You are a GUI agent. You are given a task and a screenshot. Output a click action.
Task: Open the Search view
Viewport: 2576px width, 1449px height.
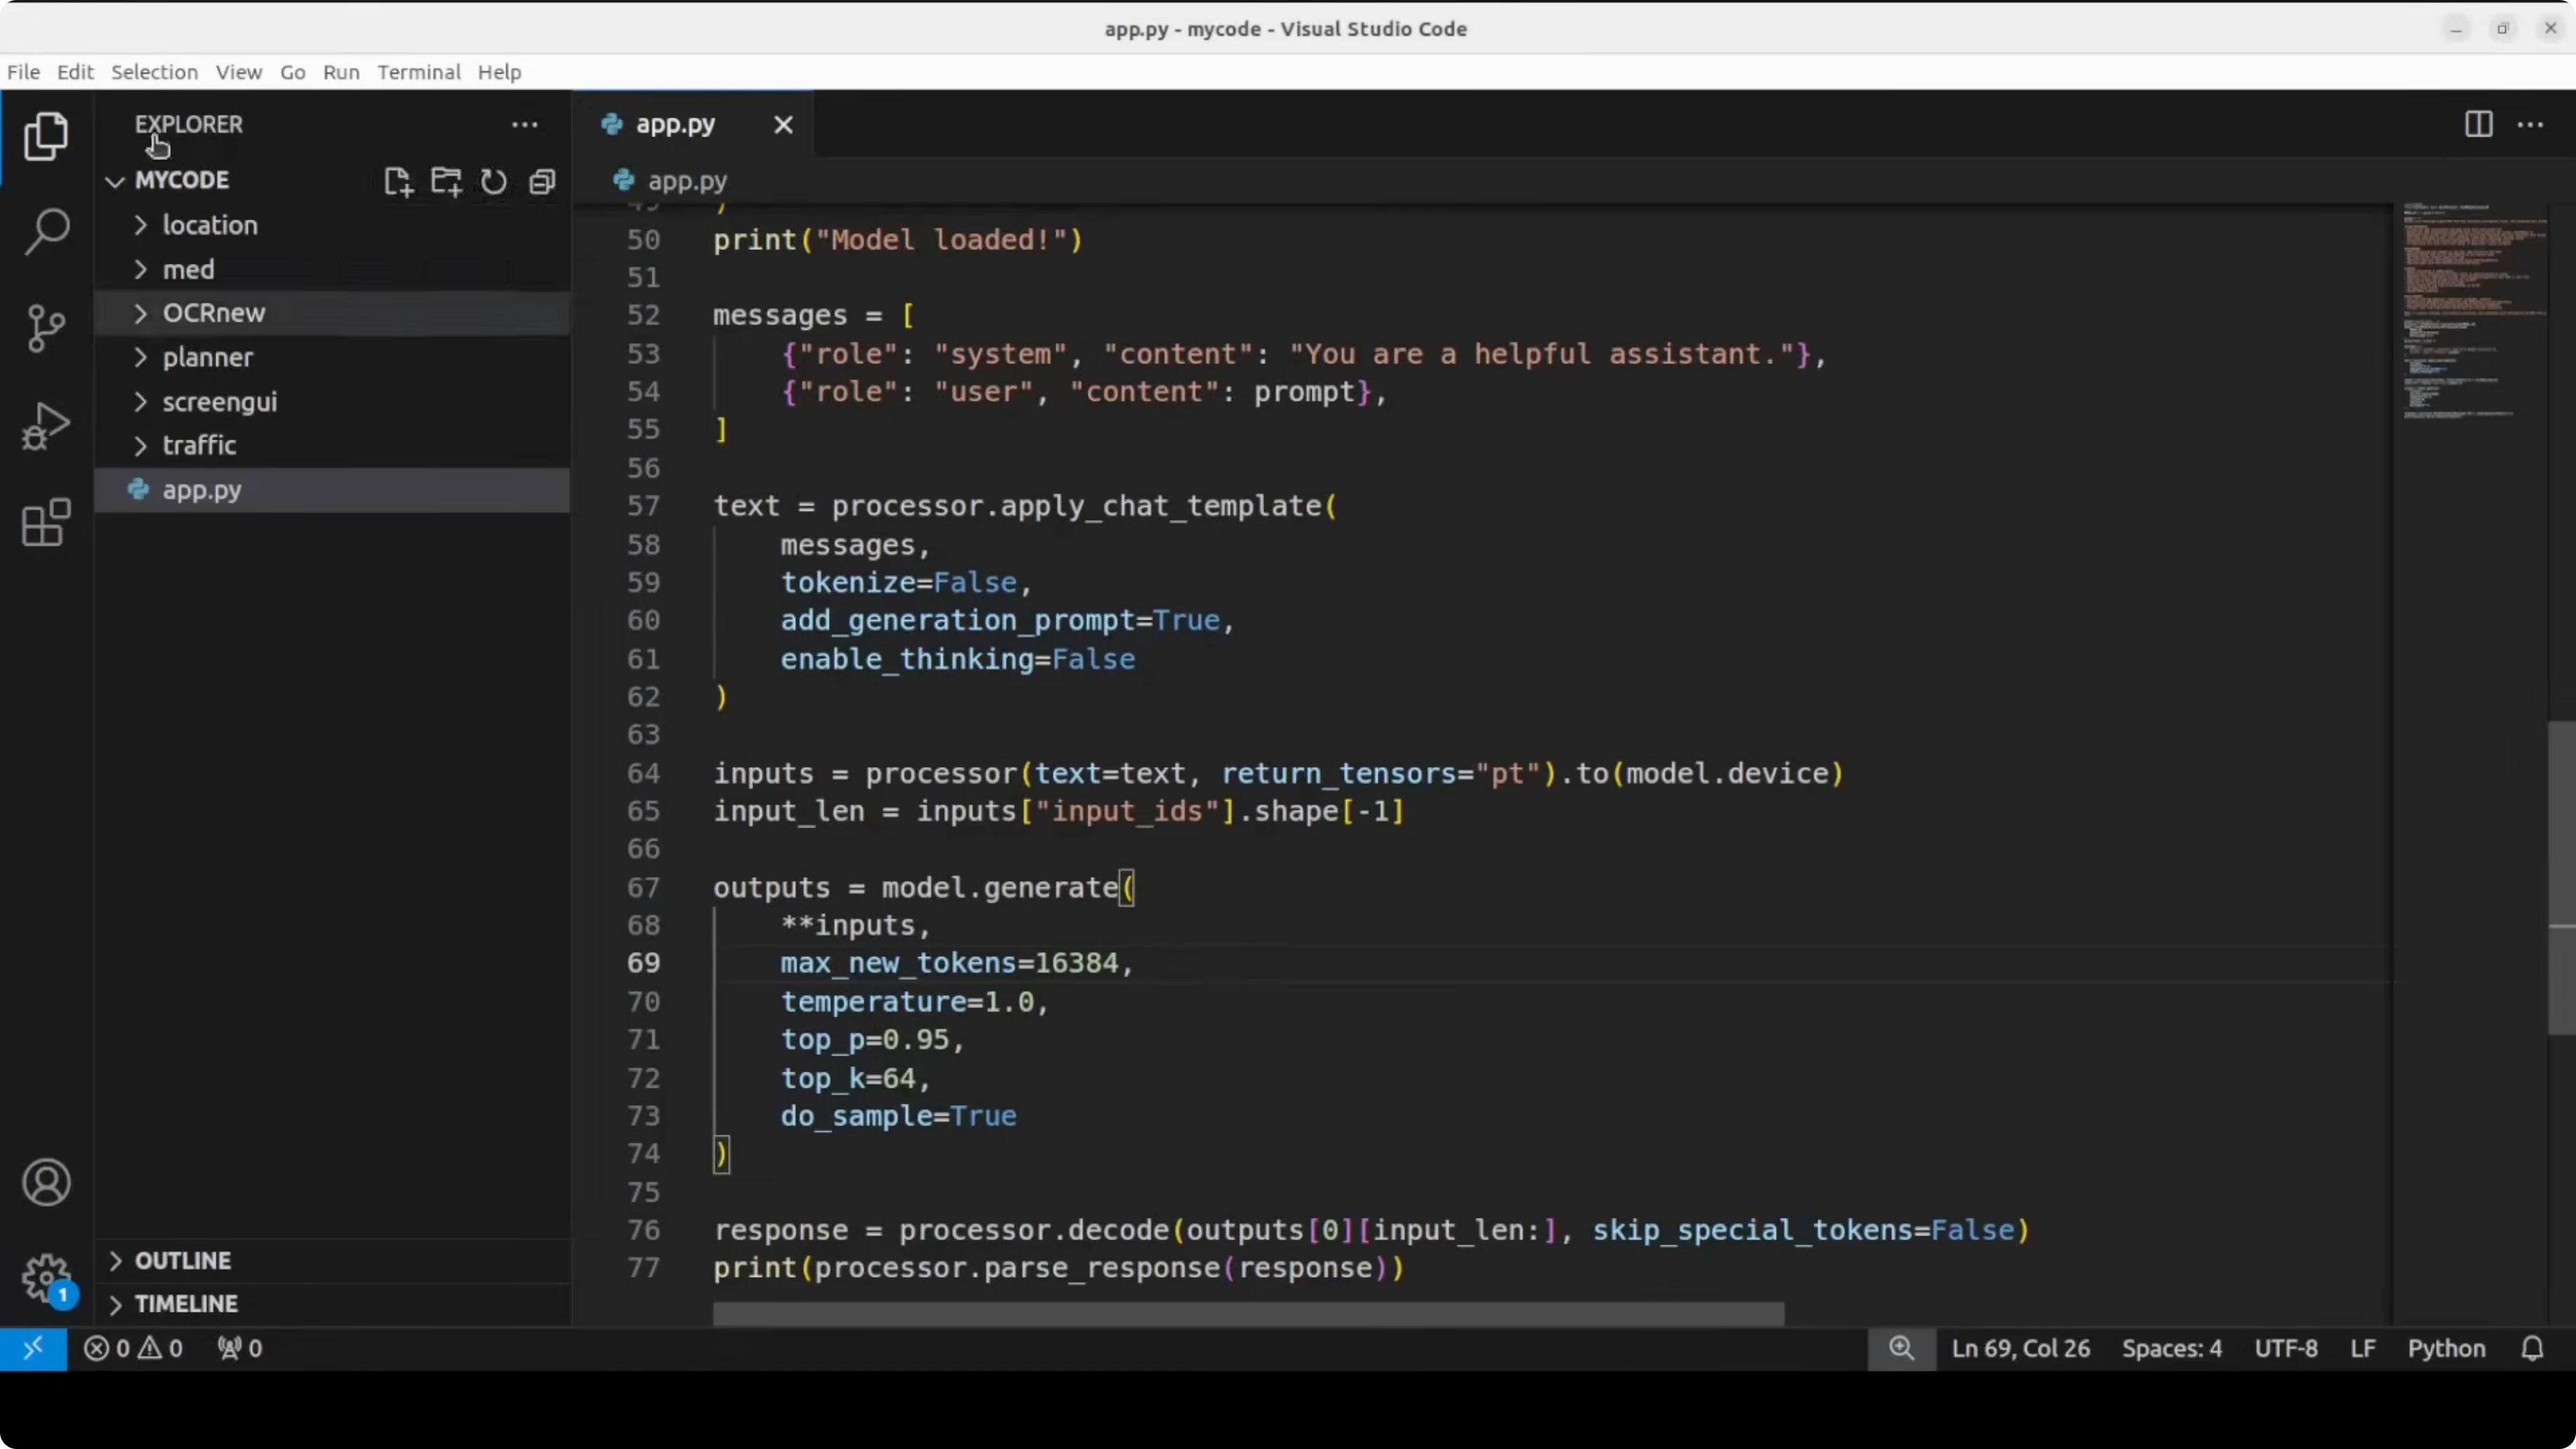[45, 231]
